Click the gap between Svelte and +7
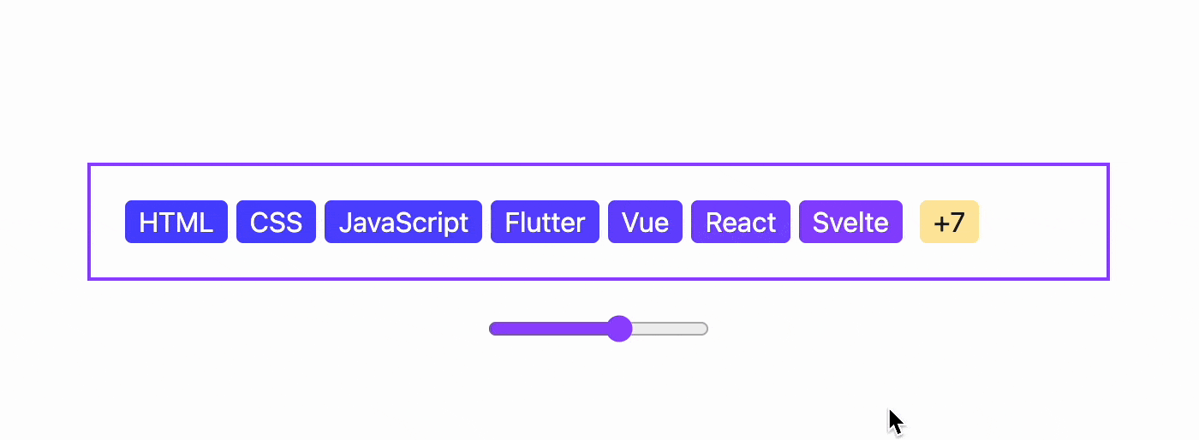The image size is (1199, 440). click(x=911, y=223)
